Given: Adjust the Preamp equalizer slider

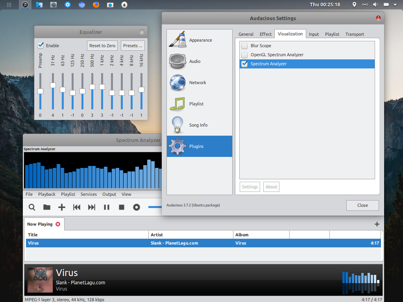Looking at the screenshot, I should 41,91.
